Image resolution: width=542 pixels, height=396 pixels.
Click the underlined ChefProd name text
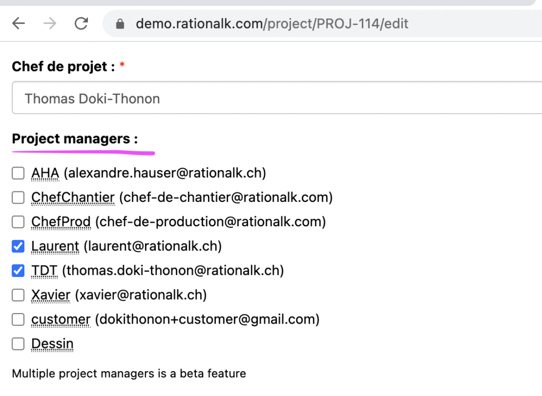click(61, 222)
